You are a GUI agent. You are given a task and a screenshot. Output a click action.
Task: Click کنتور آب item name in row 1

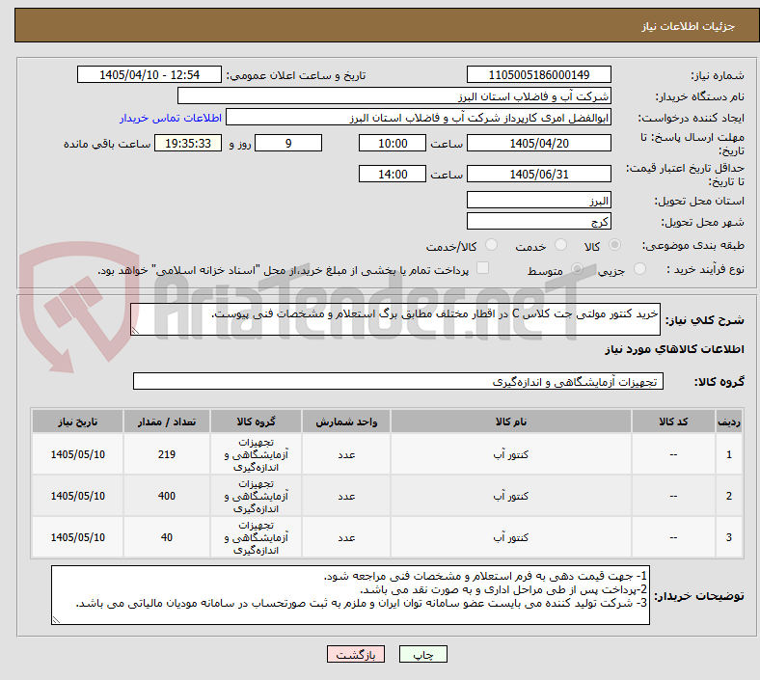[511, 454]
